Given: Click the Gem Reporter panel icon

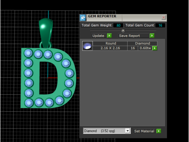Looking at the screenshot, I should tap(83, 18).
